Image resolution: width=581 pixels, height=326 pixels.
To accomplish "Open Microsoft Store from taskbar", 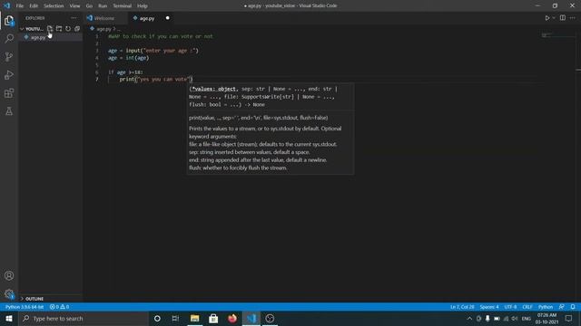I will tap(213, 318).
